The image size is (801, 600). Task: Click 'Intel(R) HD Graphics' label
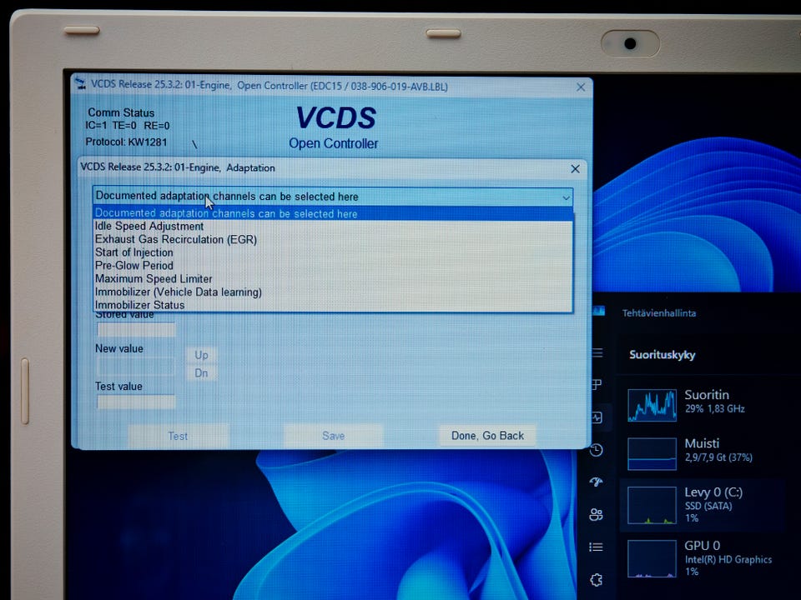[728, 560]
